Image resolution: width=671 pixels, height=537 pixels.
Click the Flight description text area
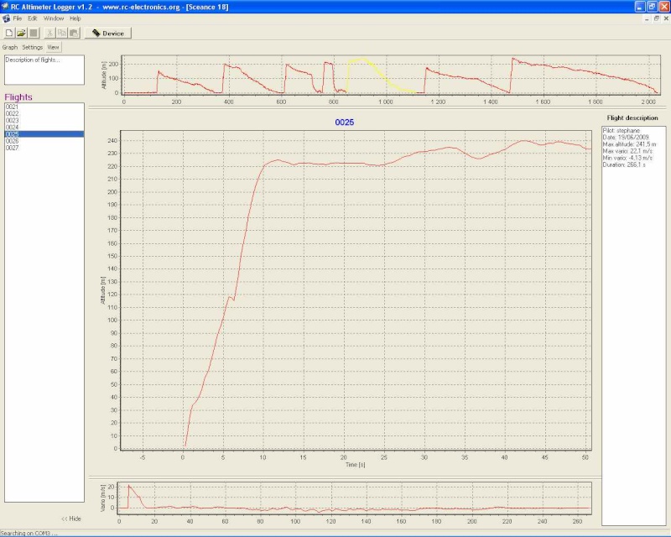[634, 326]
